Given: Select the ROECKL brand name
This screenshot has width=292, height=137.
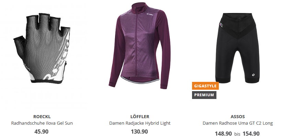Looking at the screenshot, I should (x=42, y=116).
